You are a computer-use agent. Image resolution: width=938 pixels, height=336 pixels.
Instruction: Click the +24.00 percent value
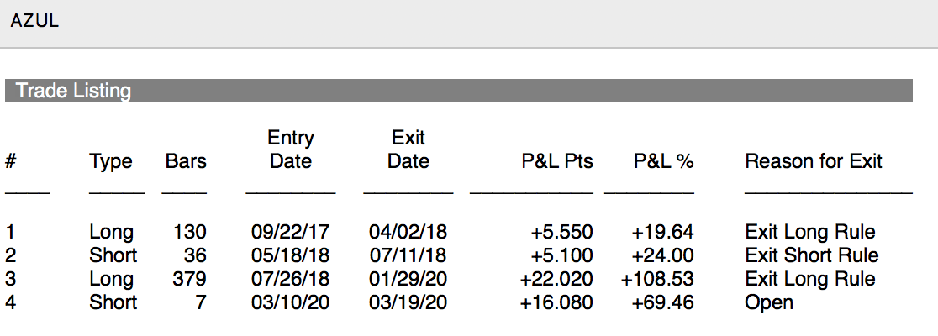[x=662, y=255]
